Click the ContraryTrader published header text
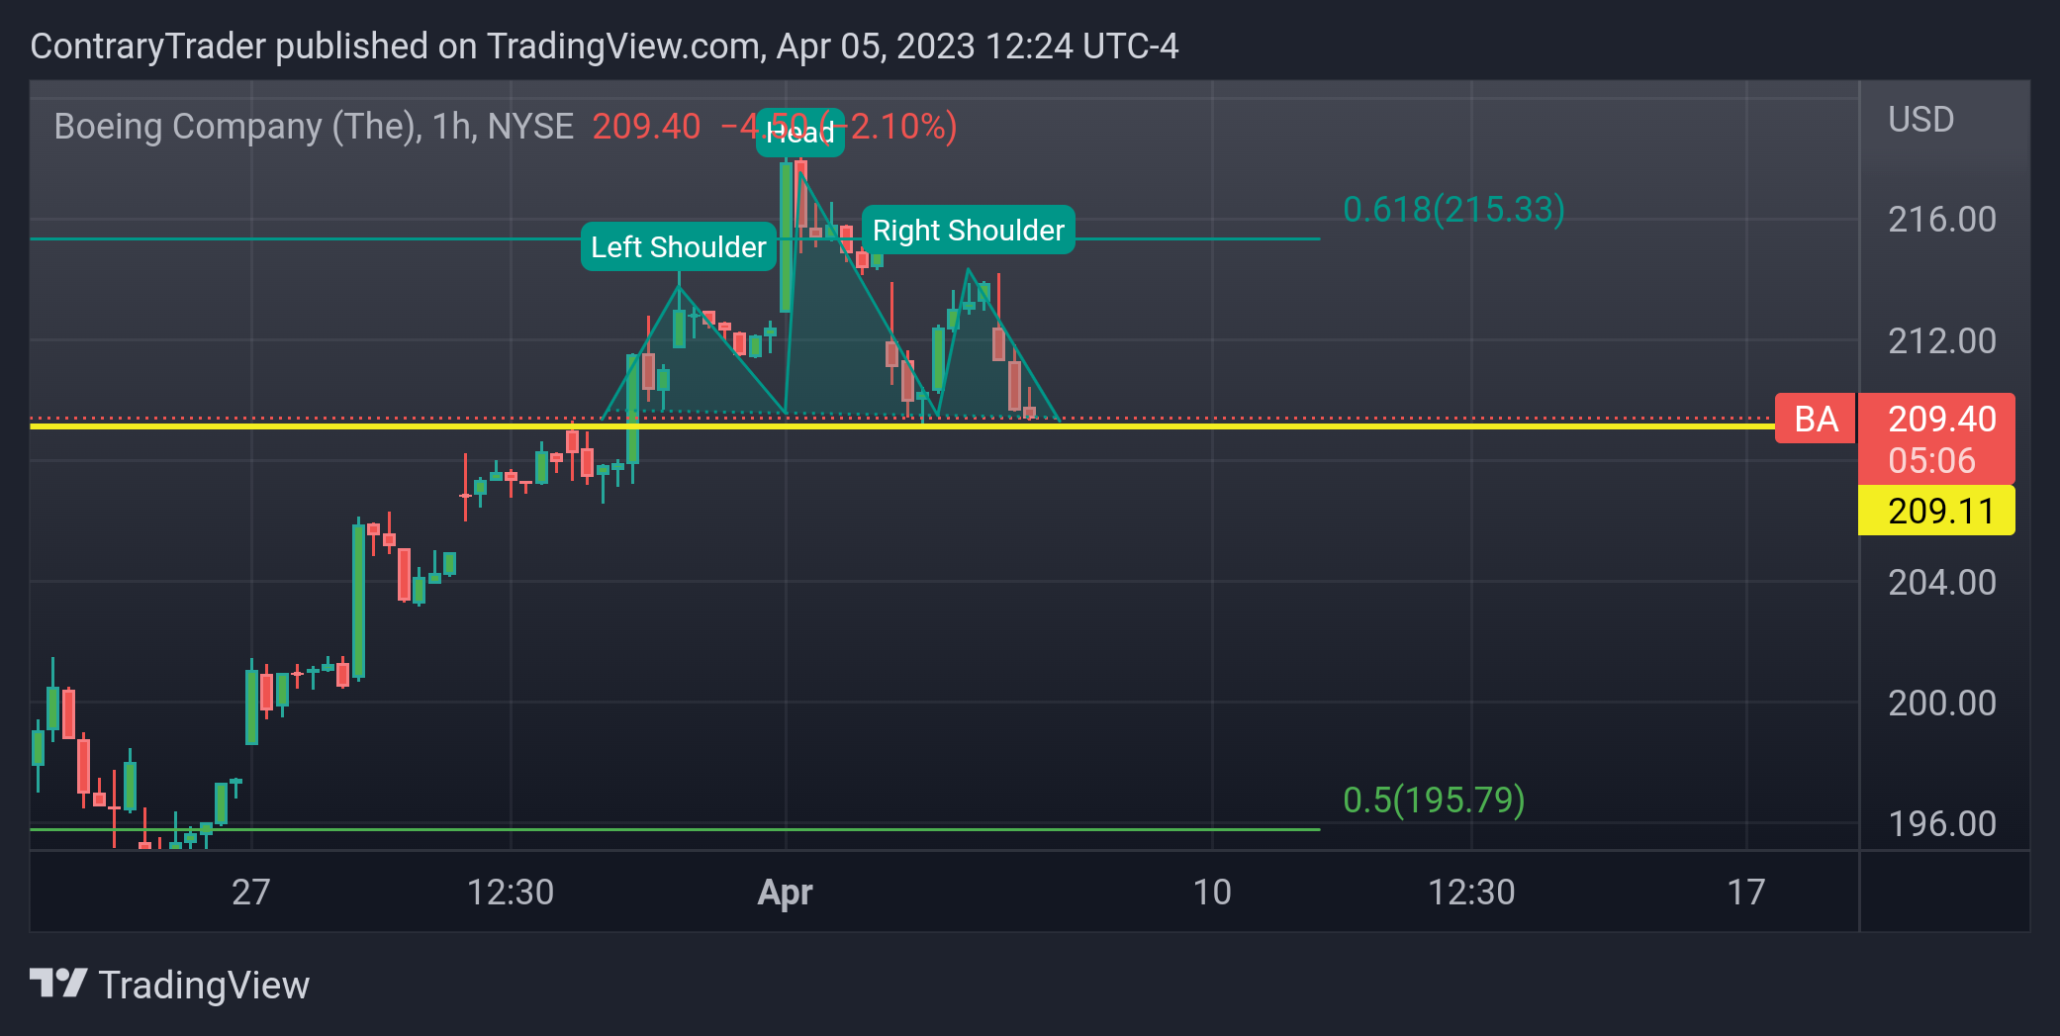The image size is (2060, 1036). pos(605,47)
